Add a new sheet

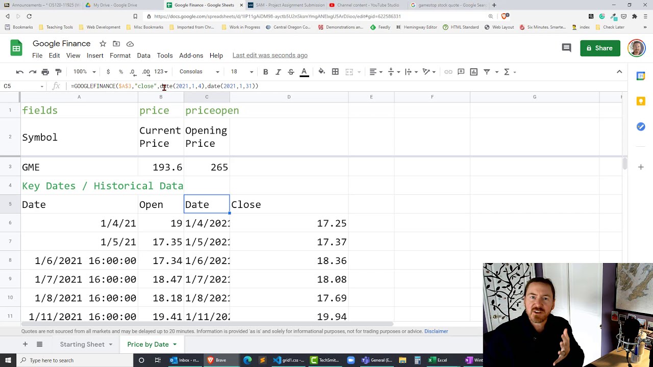(x=25, y=345)
